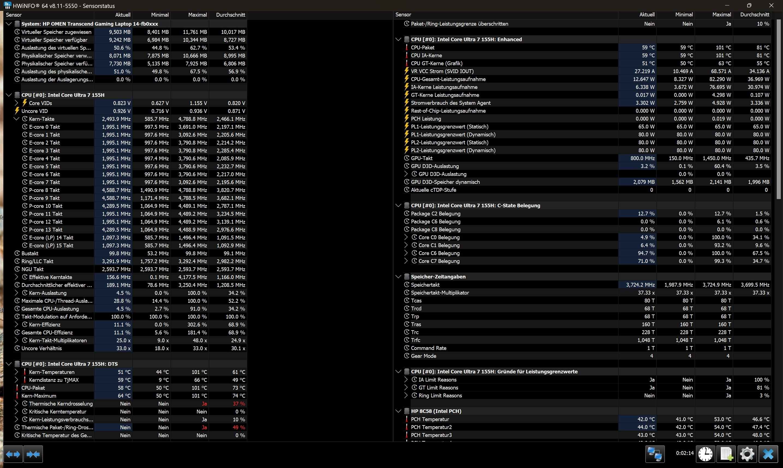Open the network remote monitoring icon
The image size is (783, 468).
(655, 454)
